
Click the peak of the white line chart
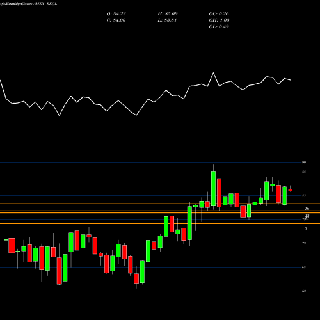[x=213, y=73]
